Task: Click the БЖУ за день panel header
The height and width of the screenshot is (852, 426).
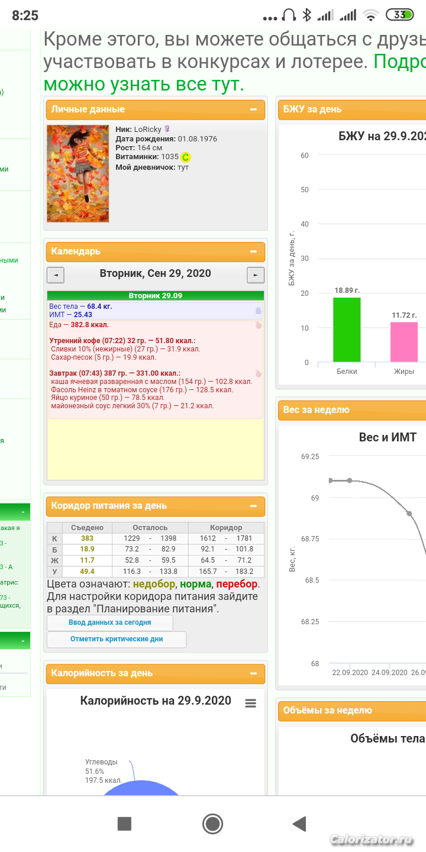Action: tap(352, 109)
